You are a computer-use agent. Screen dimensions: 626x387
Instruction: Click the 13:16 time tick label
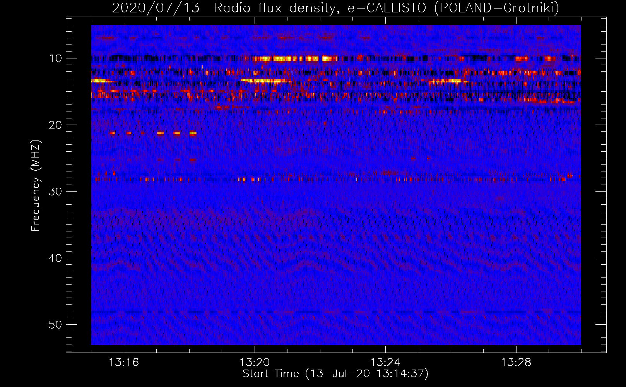(124, 363)
